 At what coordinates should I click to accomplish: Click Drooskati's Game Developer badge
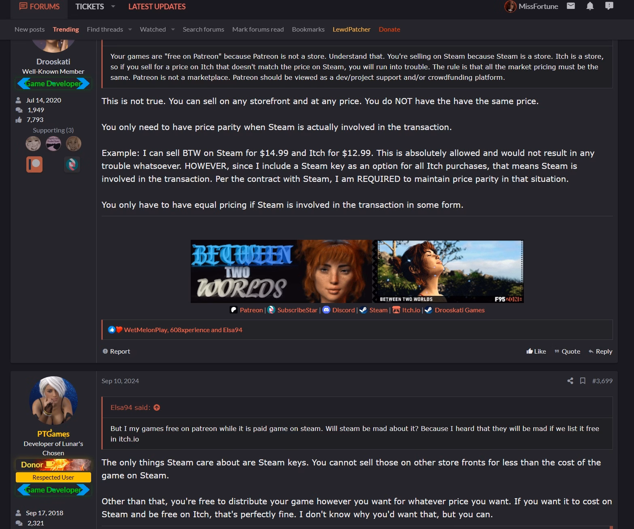[53, 83]
